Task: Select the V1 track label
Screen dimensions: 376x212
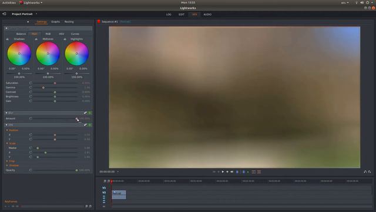Action: coord(104,188)
